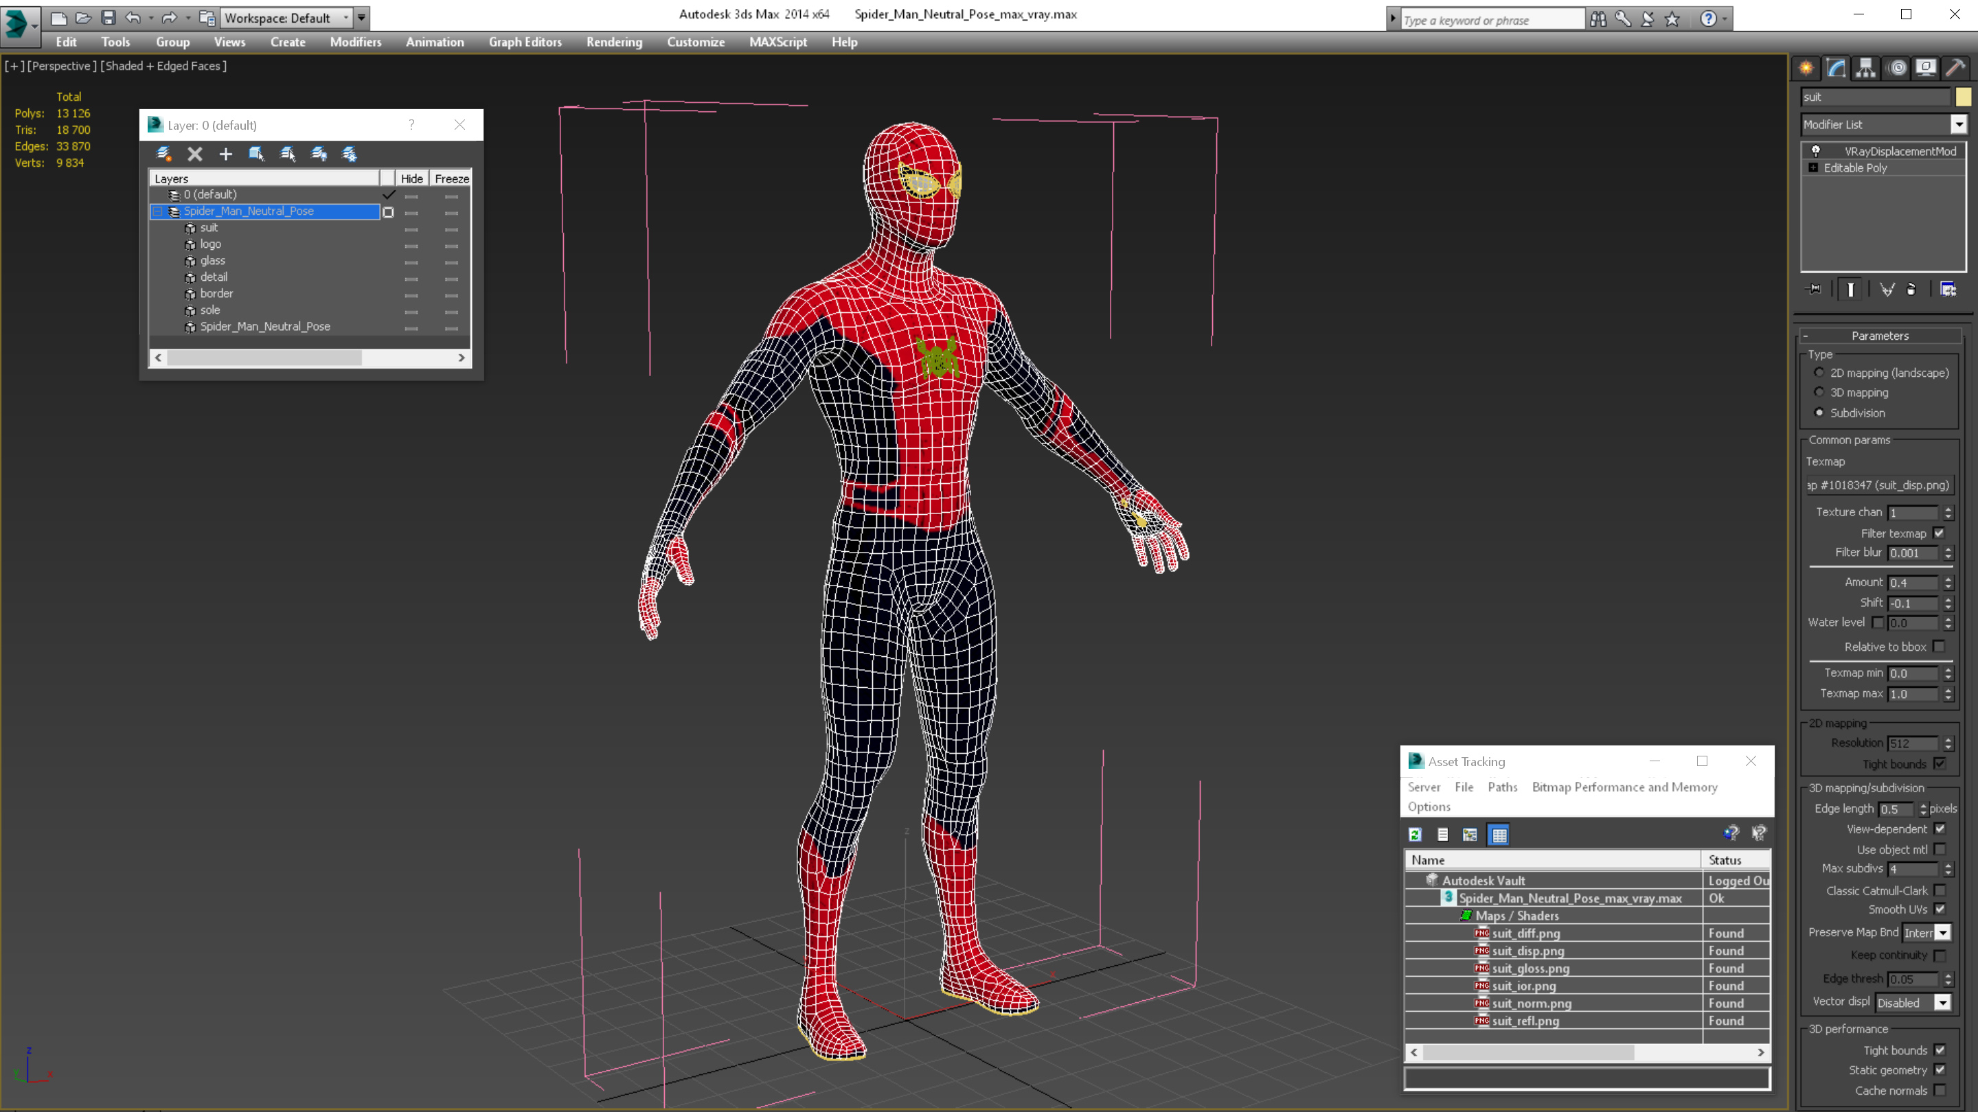Click the binoculars search icon in title bar
This screenshot has height=1112, width=1978.
click(1598, 19)
